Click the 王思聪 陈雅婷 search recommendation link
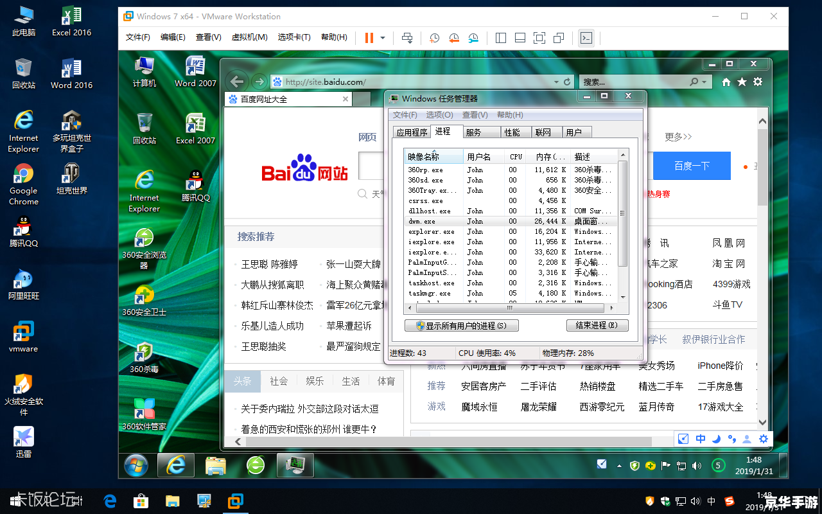Viewport: 822px width, 514px height. tap(269, 264)
